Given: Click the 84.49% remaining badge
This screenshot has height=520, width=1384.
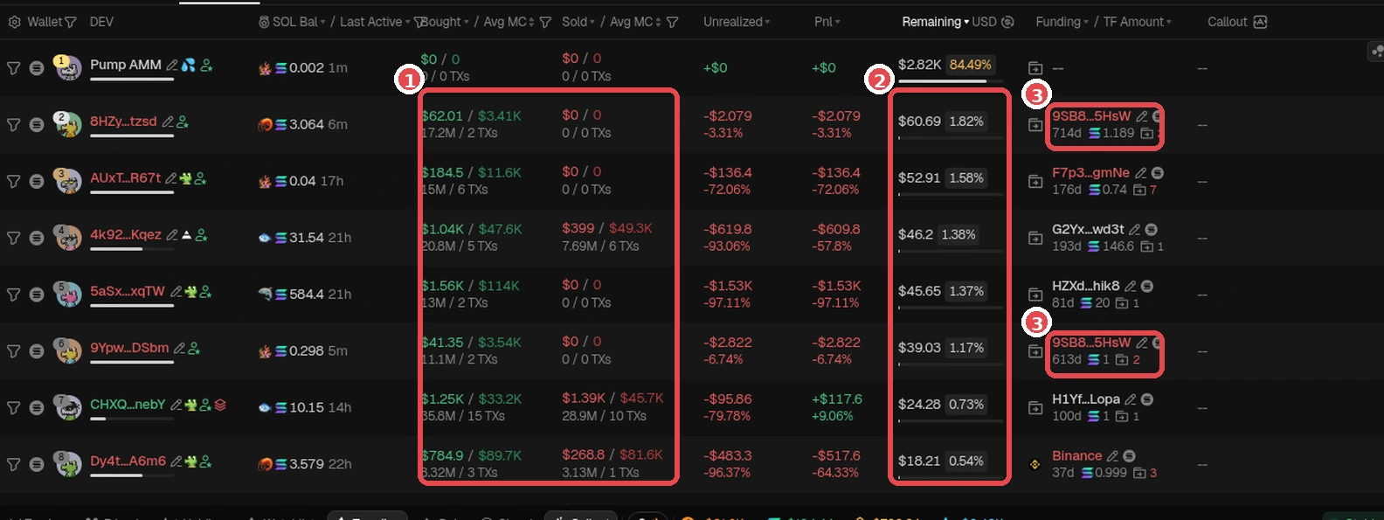Looking at the screenshot, I should 970,65.
